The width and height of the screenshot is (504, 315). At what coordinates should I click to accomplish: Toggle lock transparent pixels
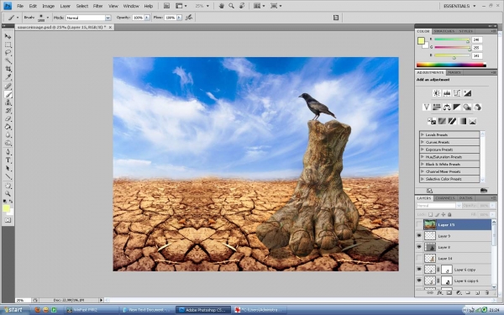pyautogui.click(x=431, y=214)
